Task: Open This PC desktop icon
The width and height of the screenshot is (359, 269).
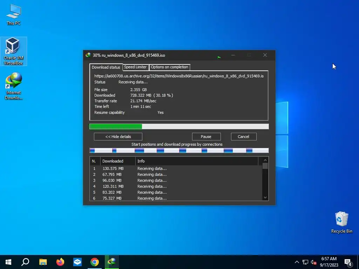Action: tap(14, 15)
